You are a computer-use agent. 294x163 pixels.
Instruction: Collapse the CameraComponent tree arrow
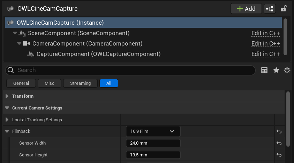(19, 43)
